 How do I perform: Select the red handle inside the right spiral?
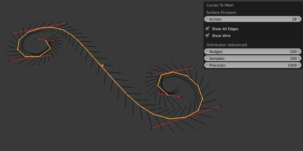pos(181,96)
